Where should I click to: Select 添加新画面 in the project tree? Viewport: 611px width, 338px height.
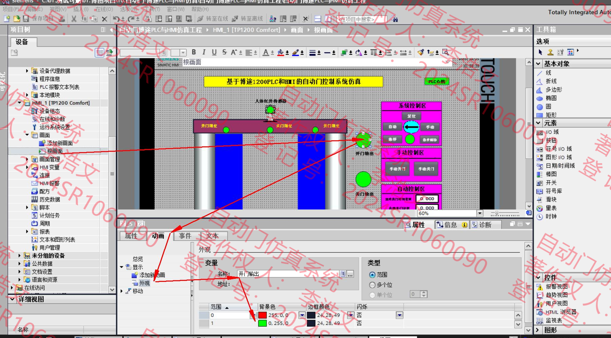60,143
